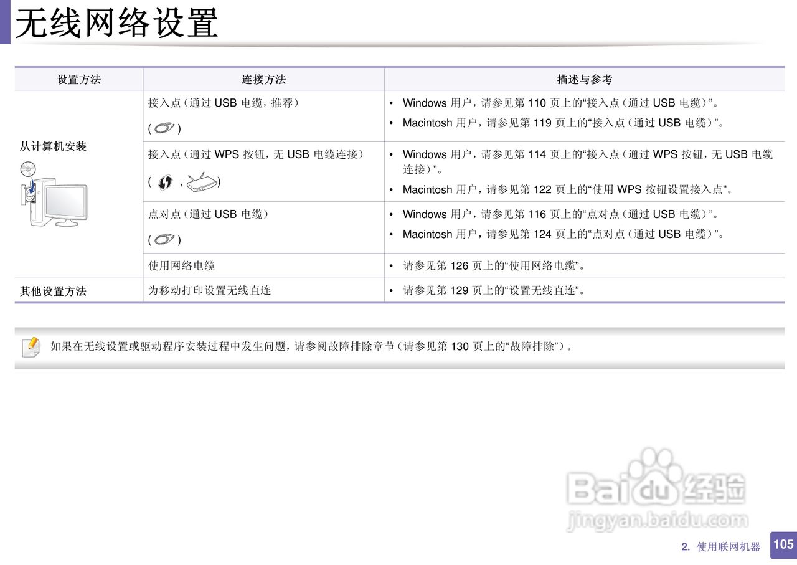Click the WPS button symbol icon

pos(165,182)
